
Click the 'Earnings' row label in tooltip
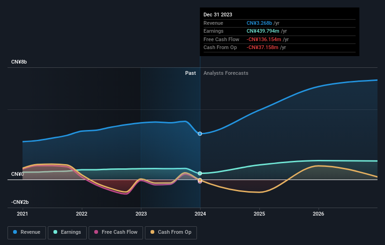click(213, 31)
